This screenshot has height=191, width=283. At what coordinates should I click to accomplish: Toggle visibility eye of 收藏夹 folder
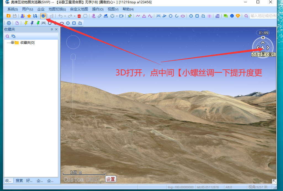[x=12, y=42]
